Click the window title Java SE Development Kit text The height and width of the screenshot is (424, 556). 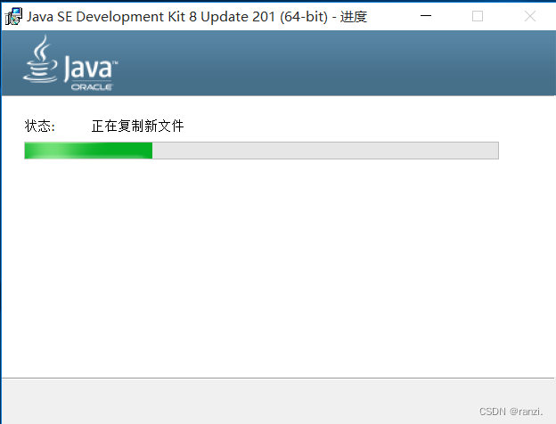[197, 17]
